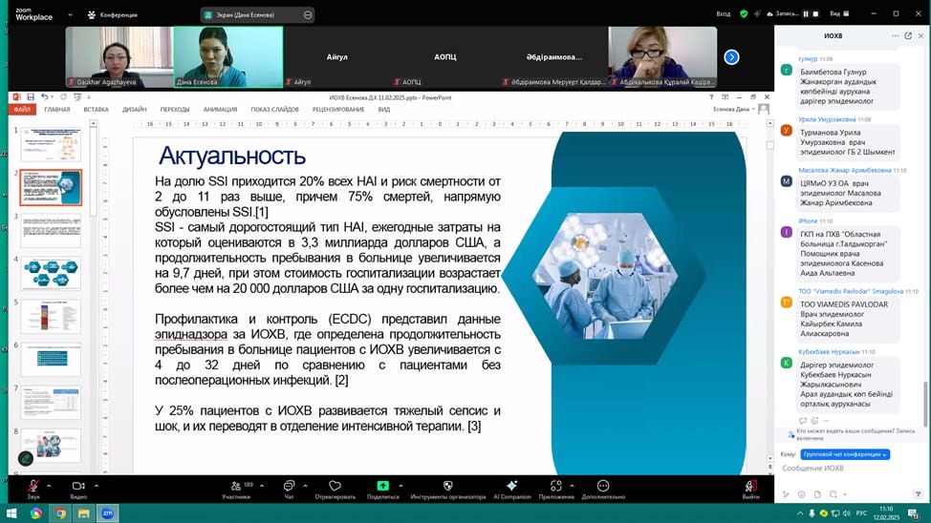Open the Приложения apps icon
931x523 pixels.
coord(556,487)
